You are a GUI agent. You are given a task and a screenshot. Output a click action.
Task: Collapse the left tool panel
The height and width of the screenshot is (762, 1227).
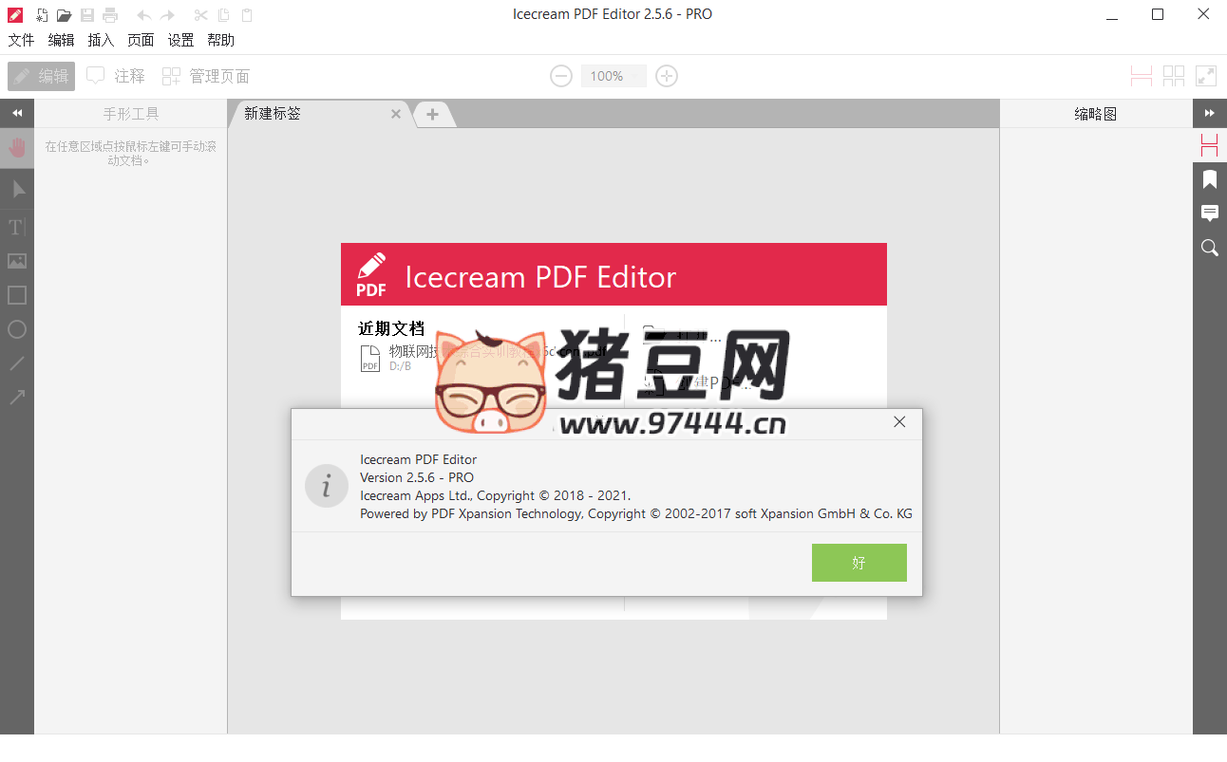16,112
